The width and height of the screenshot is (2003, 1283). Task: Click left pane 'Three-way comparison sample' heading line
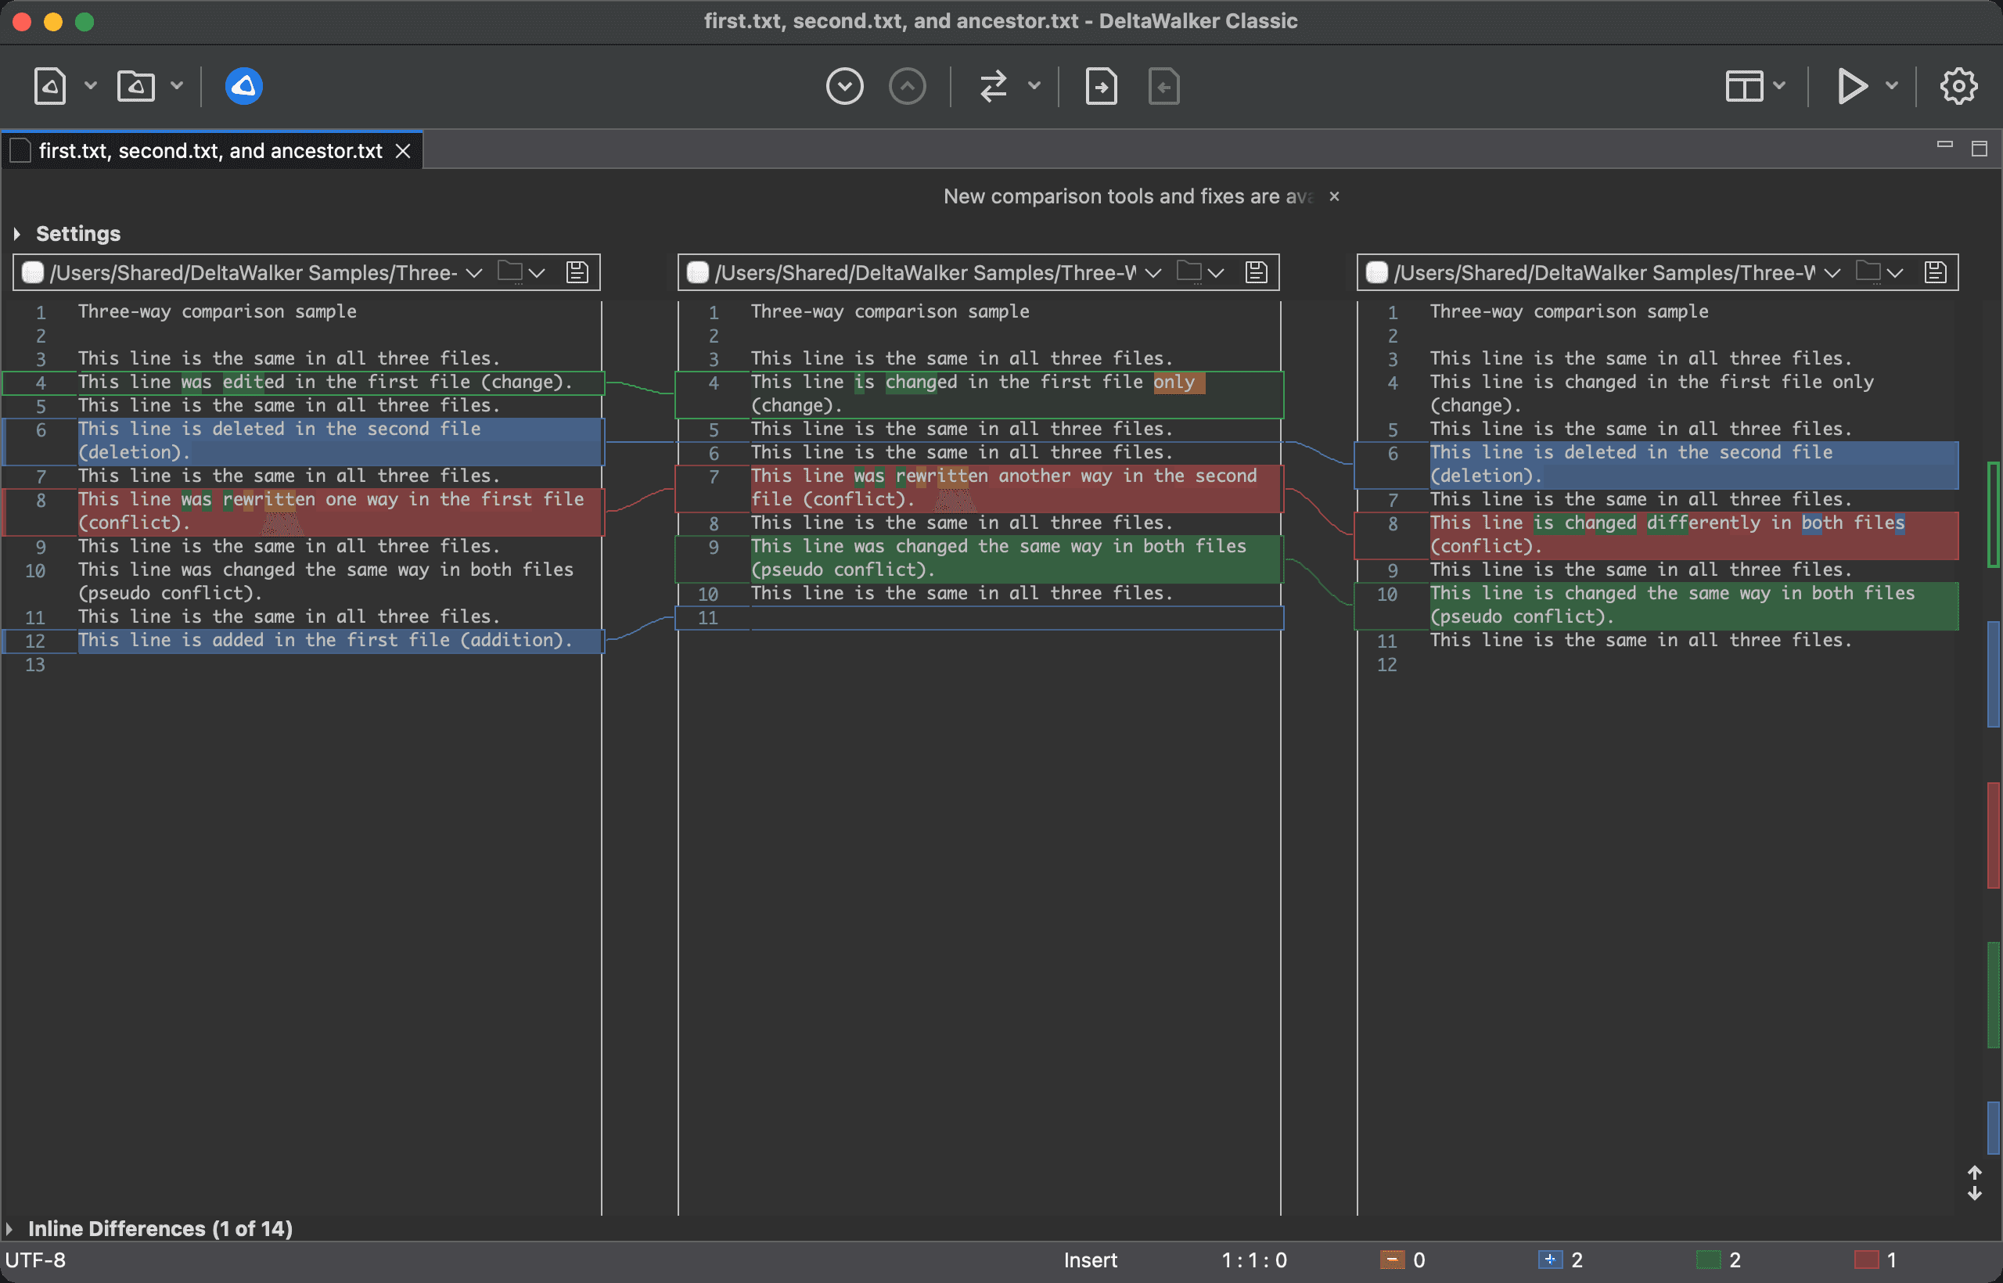[218, 311]
